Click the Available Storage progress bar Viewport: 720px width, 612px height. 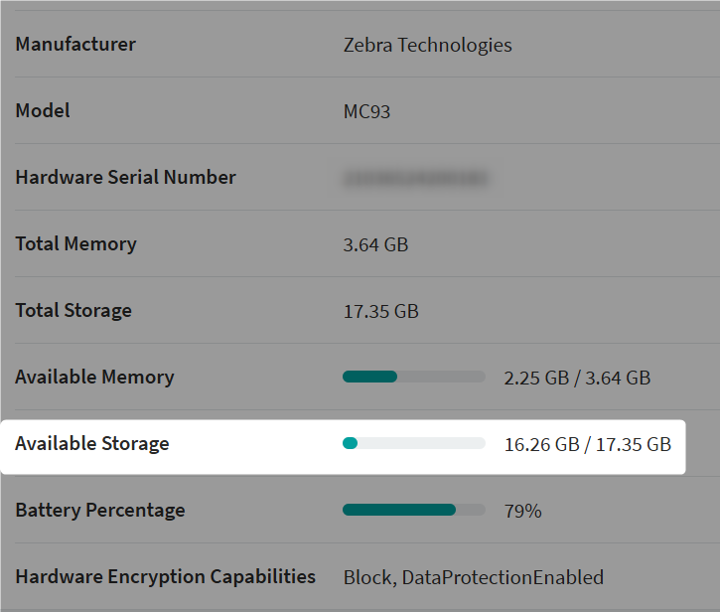click(413, 443)
